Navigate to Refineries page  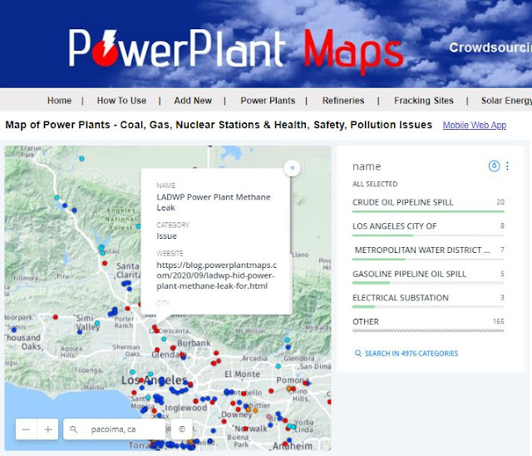(343, 101)
